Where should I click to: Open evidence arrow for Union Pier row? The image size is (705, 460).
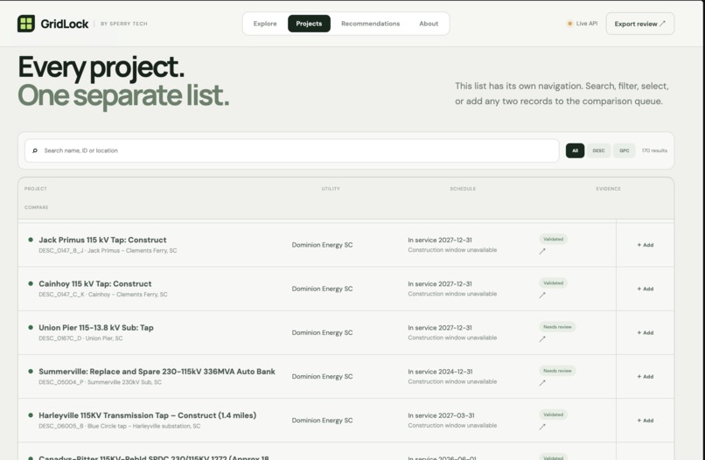point(542,339)
